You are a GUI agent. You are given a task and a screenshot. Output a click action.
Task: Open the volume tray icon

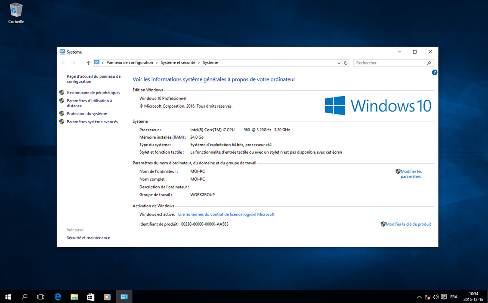pos(435,297)
